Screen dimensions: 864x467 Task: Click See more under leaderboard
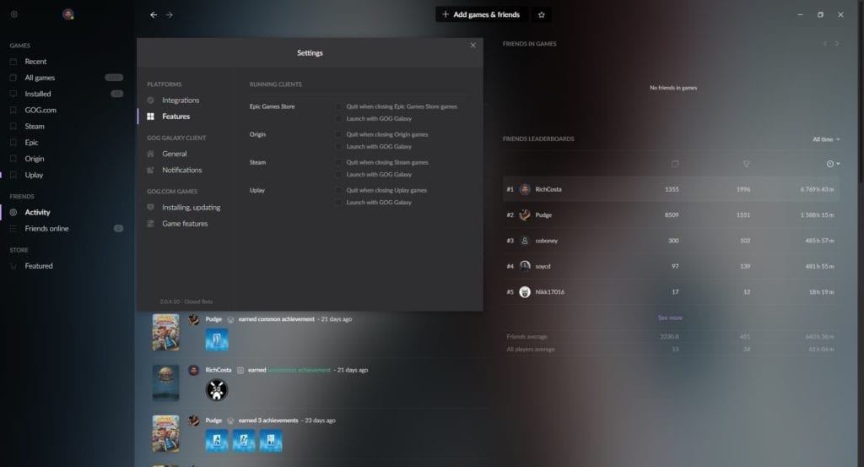coord(670,318)
